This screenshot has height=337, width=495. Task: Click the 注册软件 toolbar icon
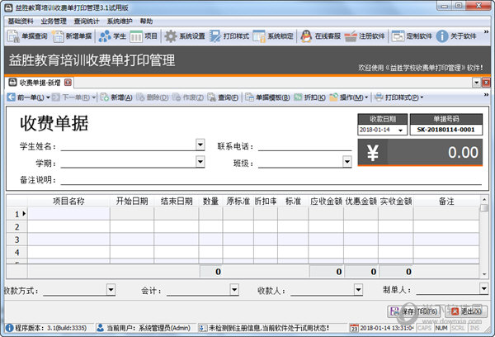(365, 36)
